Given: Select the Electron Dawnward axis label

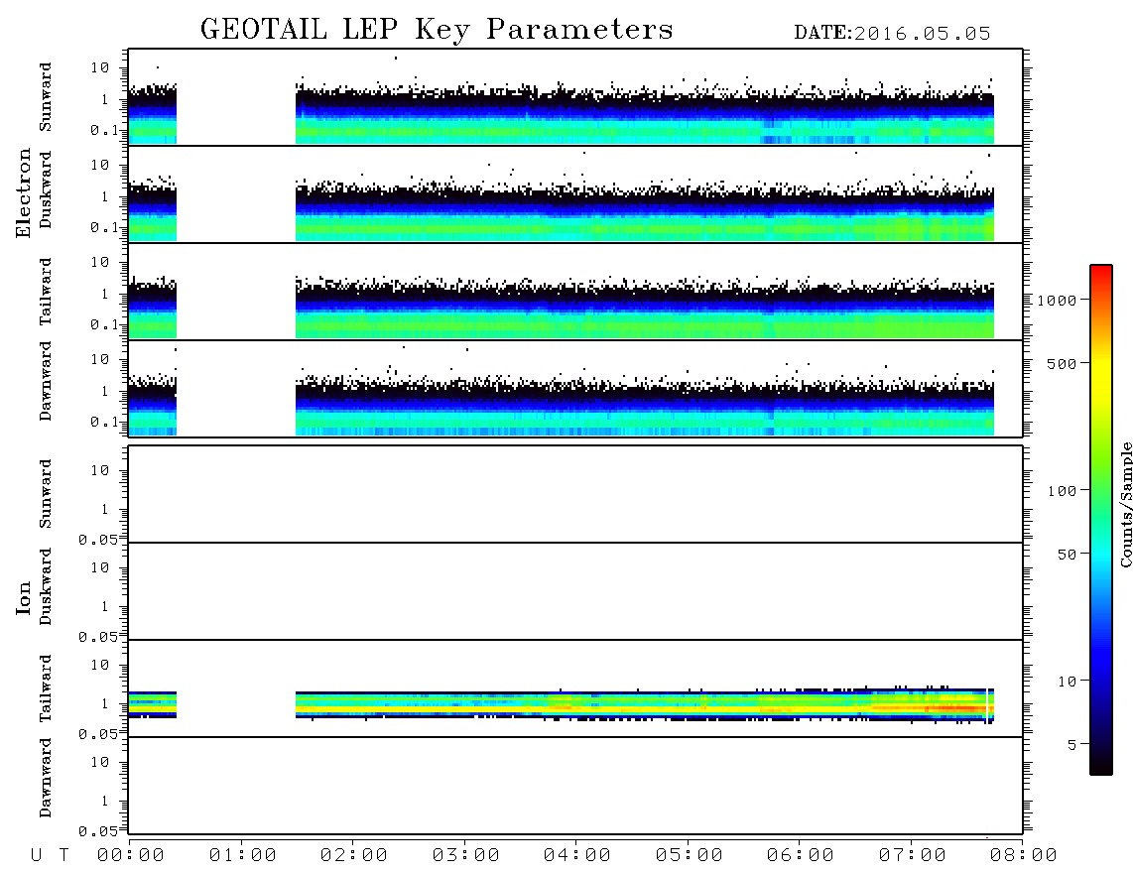Looking at the screenshot, I should (x=46, y=381).
